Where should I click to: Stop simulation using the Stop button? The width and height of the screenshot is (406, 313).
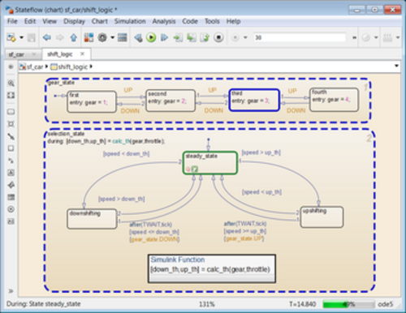[218, 37]
